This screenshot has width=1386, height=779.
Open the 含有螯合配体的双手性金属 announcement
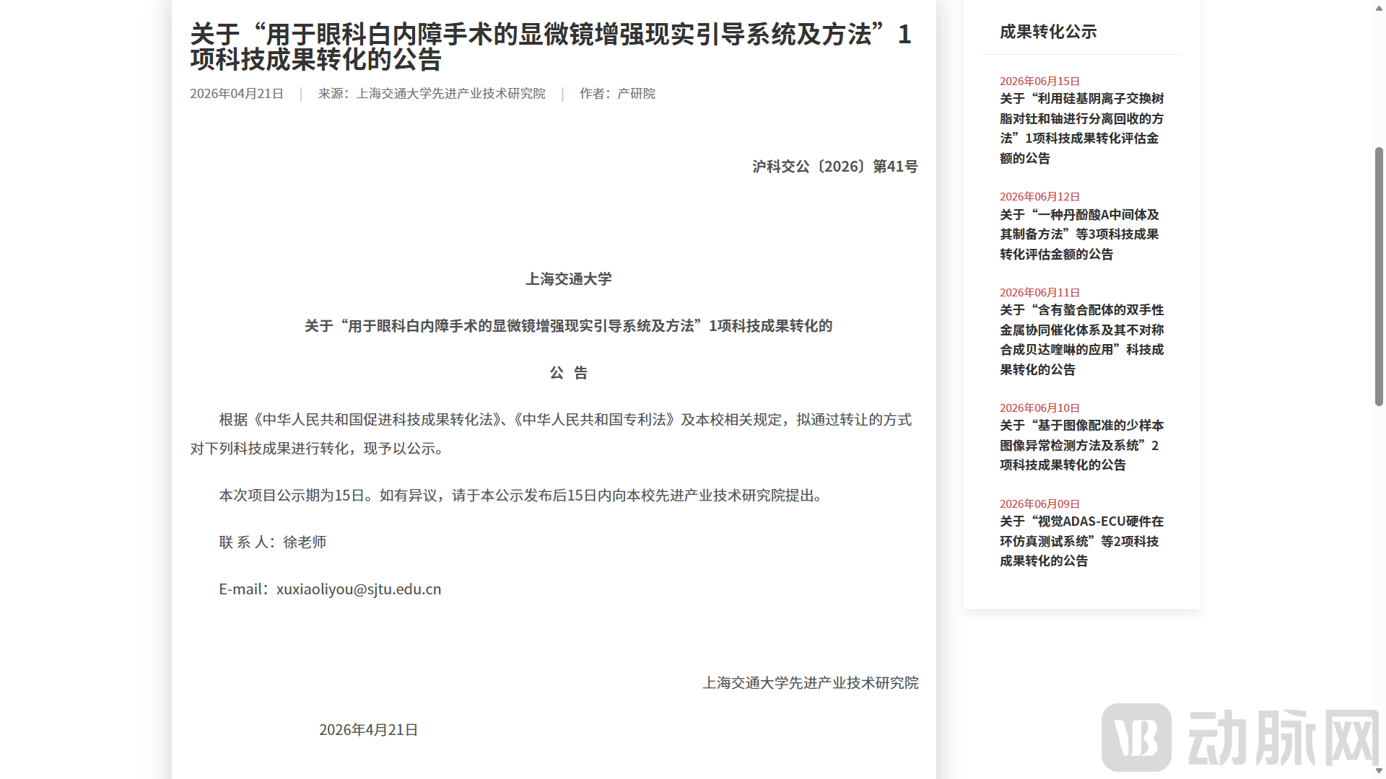[1081, 339]
